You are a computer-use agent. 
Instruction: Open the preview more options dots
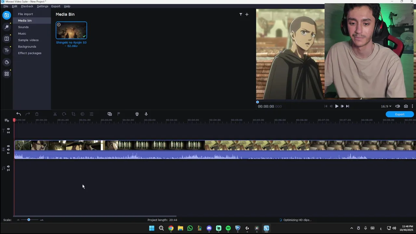coord(412,106)
